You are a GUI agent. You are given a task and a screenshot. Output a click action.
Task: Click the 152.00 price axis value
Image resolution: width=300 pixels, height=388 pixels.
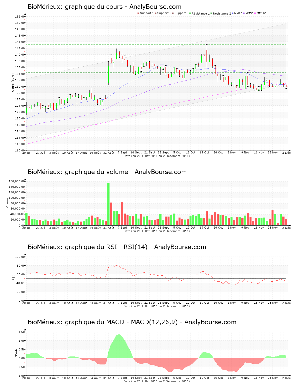click(x=20, y=17)
